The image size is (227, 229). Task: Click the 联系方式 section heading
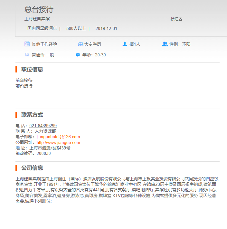pos(32,115)
